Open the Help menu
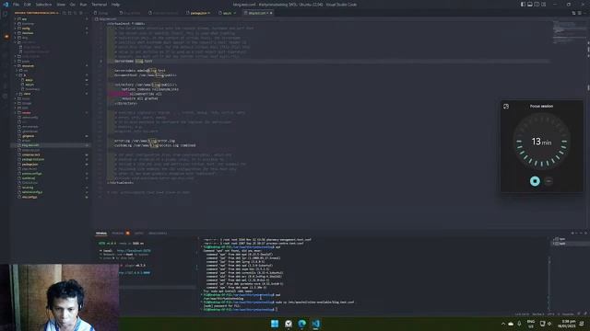Screen dimensions: 590x331 click(x=115, y=5)
